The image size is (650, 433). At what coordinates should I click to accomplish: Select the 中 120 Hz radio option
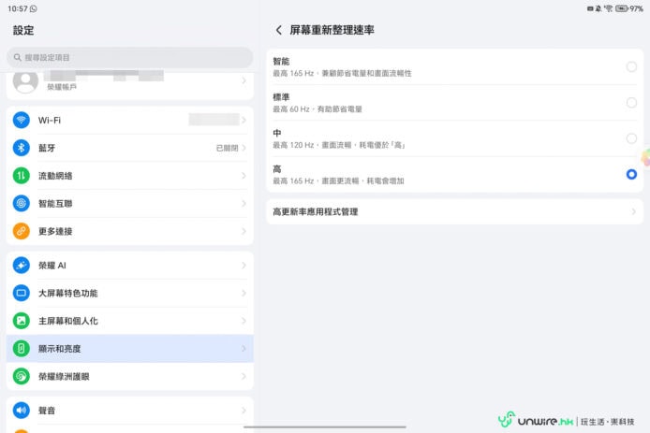point(631,138)
